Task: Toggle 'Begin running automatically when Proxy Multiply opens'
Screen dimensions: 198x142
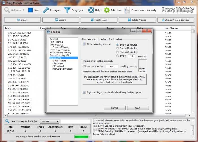Action: point(84,92)
